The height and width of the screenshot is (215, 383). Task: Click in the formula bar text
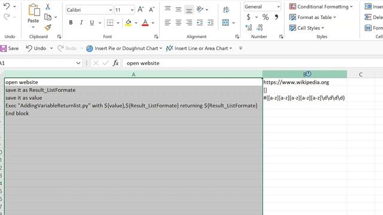pyautogui.click(x=143, y=63)
